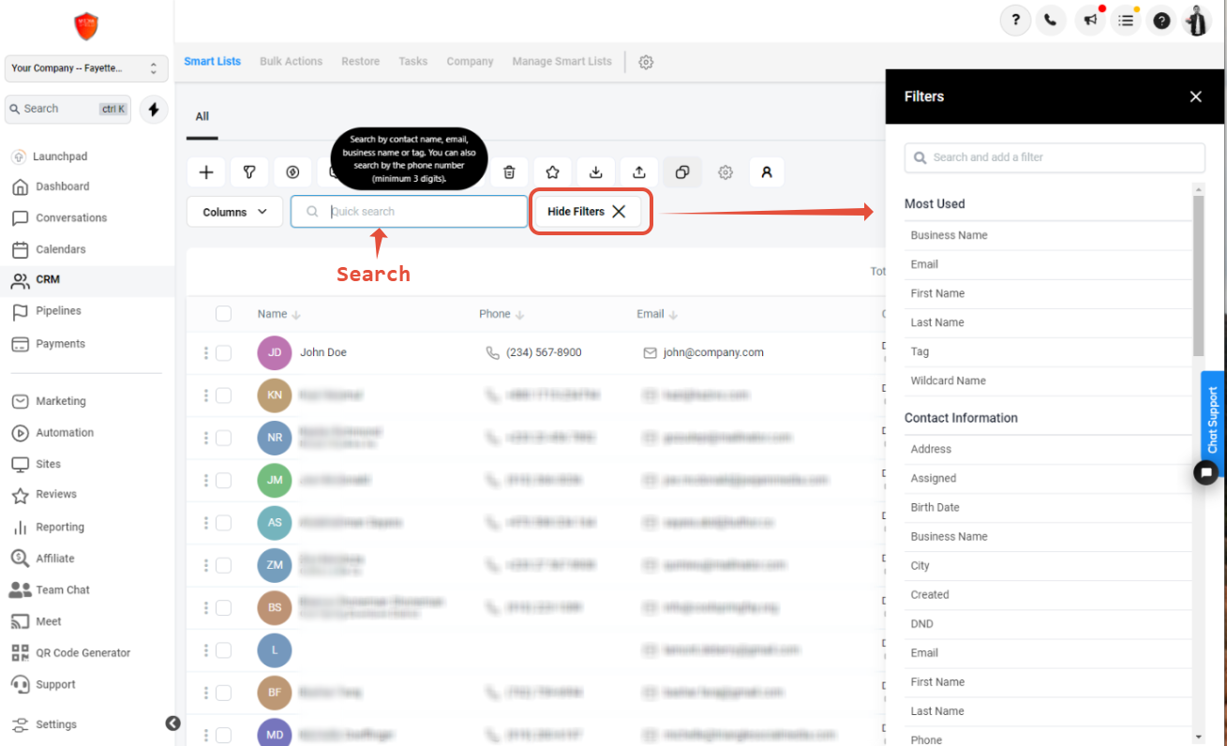Open the Your Company account switcher dropdown

86,68
